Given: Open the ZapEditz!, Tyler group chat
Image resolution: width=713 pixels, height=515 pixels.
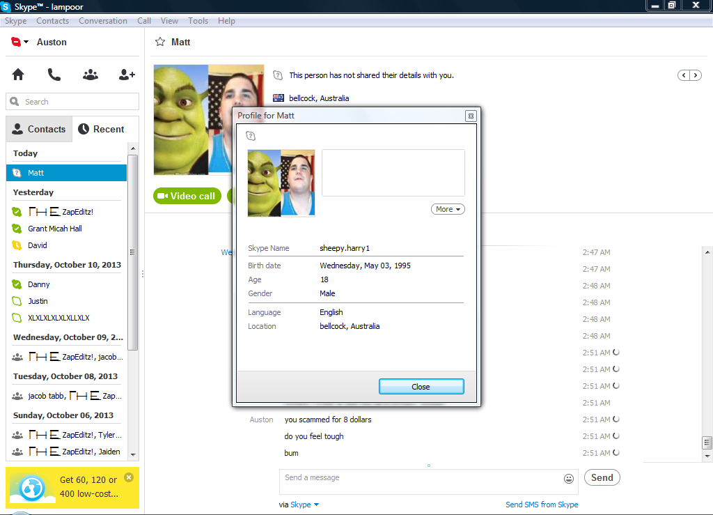Looking at the screenshot, I should (x=66, y=435).
